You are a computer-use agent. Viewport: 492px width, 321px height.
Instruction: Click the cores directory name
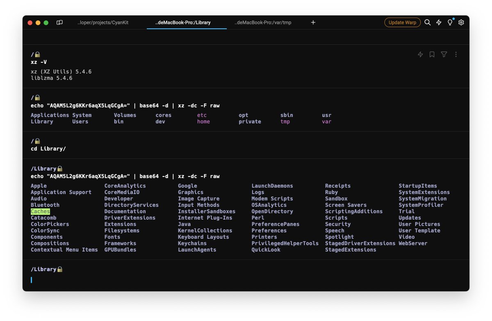[164, 115]
